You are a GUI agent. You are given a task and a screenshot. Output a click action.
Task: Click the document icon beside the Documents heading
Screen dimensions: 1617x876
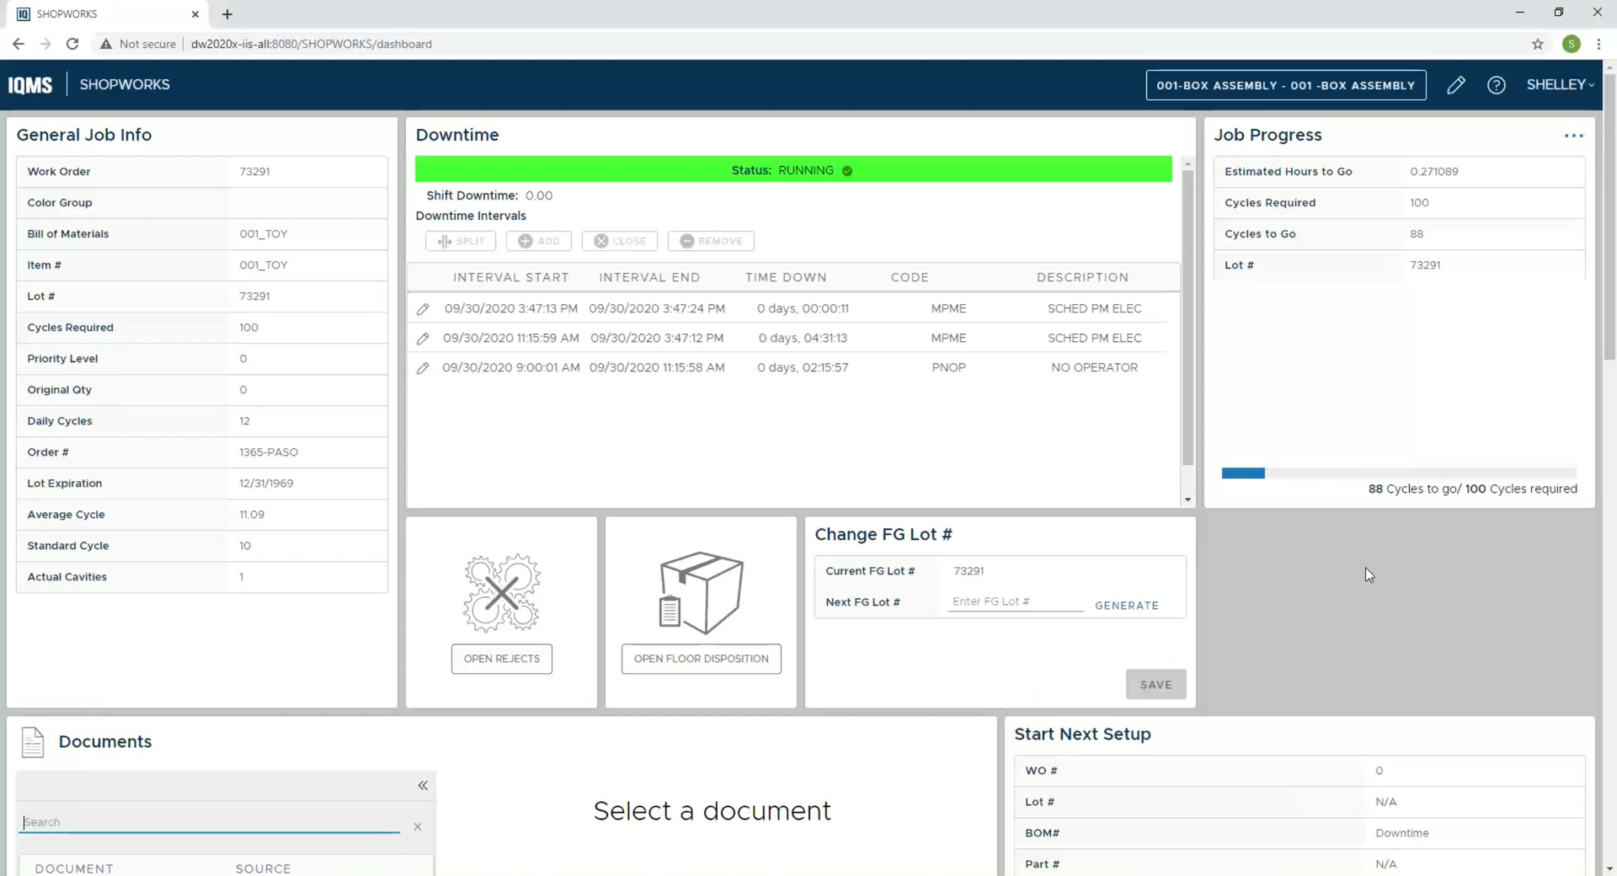click(x=31, y=742)
